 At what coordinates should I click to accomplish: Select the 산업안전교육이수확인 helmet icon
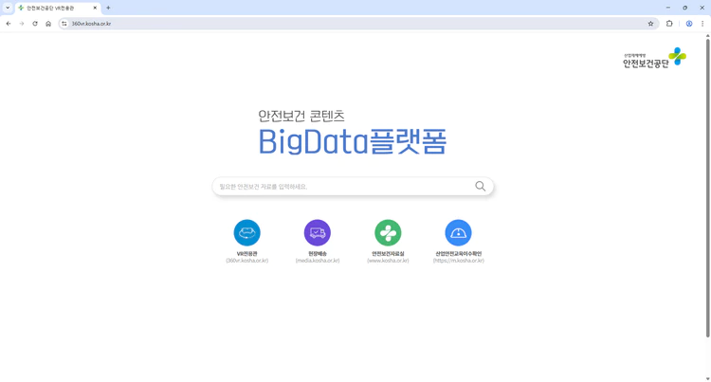(458, 232)
